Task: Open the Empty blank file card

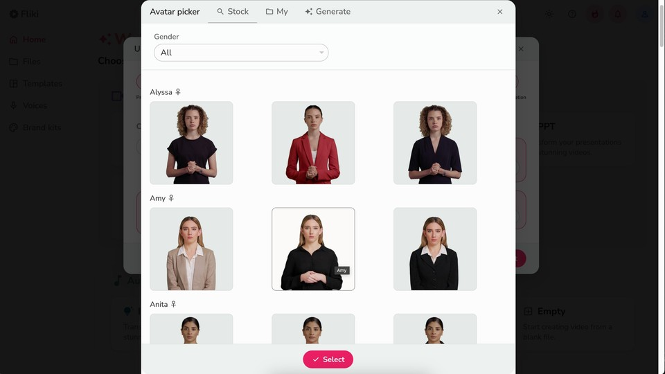Action: [x=576, y=323]
